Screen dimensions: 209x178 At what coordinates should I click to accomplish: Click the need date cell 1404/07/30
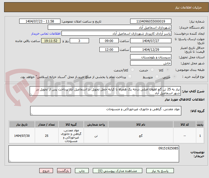pos(22,136)
